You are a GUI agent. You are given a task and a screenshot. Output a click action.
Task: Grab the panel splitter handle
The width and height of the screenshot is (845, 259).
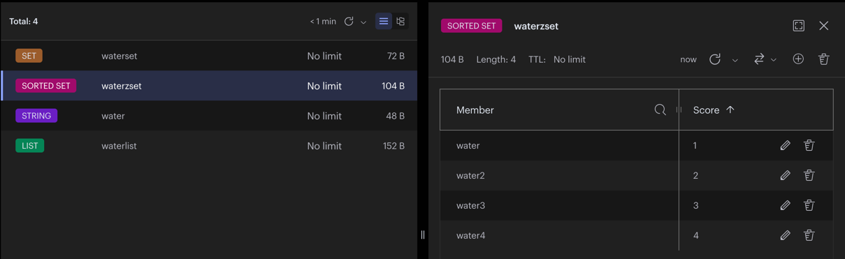(x=423, y=235)
